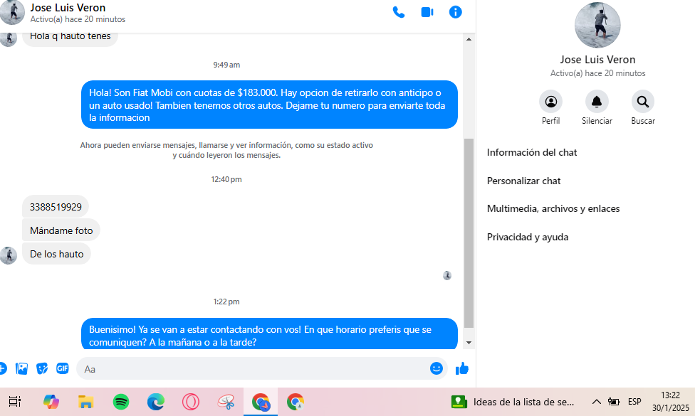Open Copilot from the taskbar

[x=51, y=402]
